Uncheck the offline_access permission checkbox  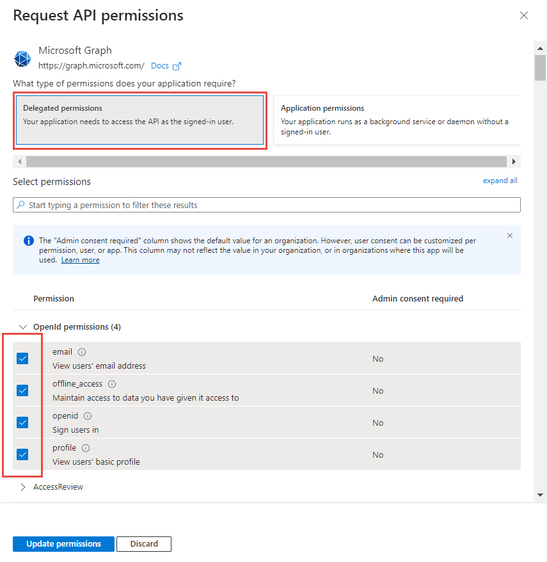click(22, 390)
